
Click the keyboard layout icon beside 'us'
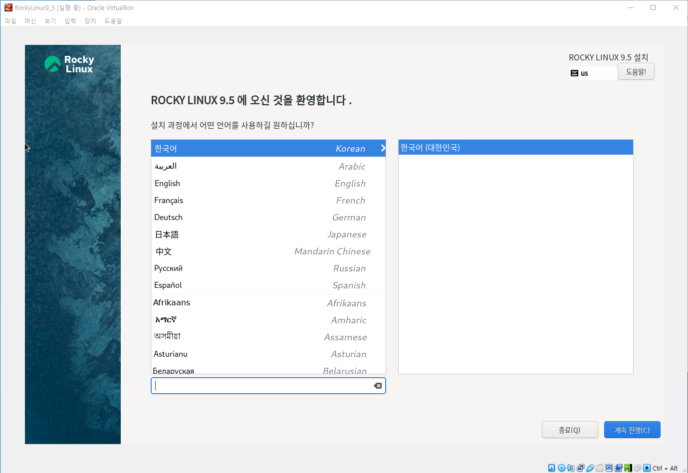pyautogui.click(x=574, y=73)
